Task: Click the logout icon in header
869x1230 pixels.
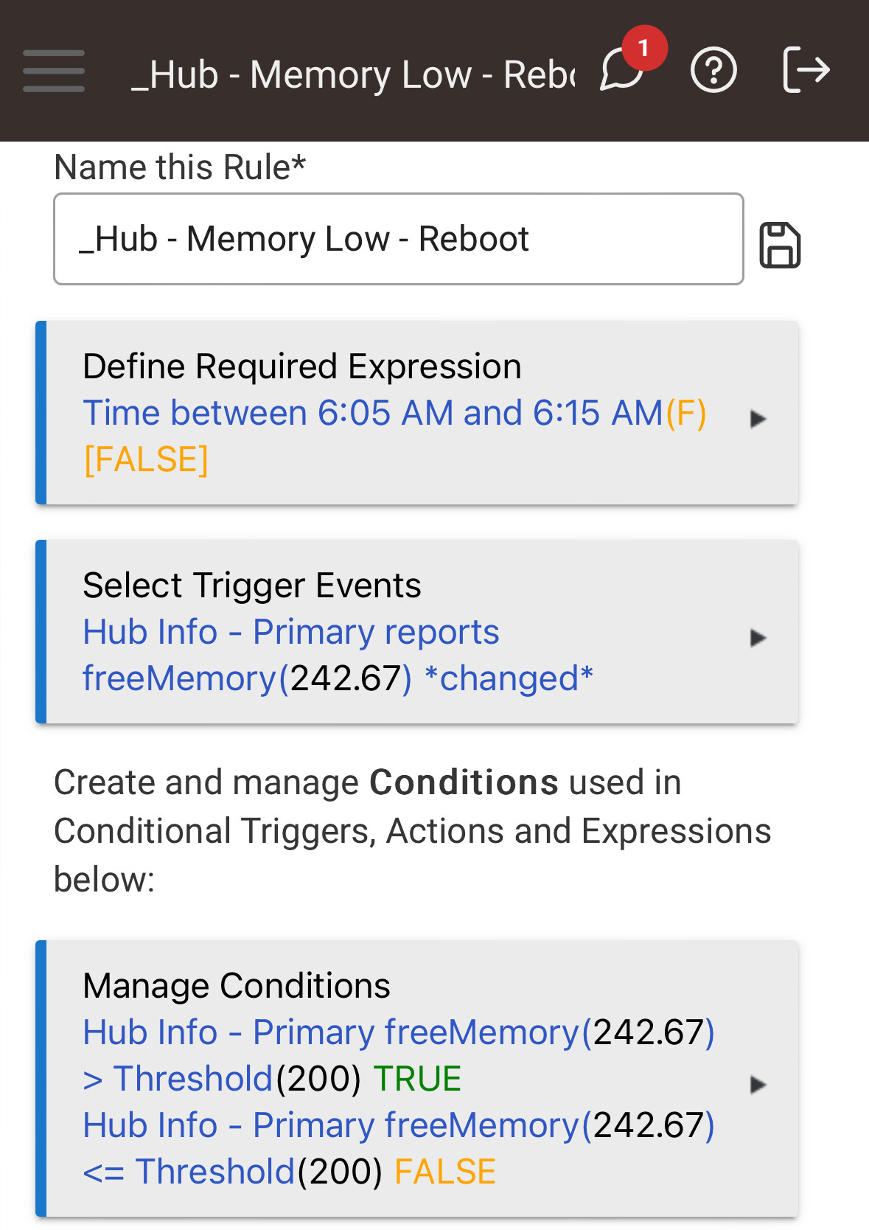Action: coord(806,70)
